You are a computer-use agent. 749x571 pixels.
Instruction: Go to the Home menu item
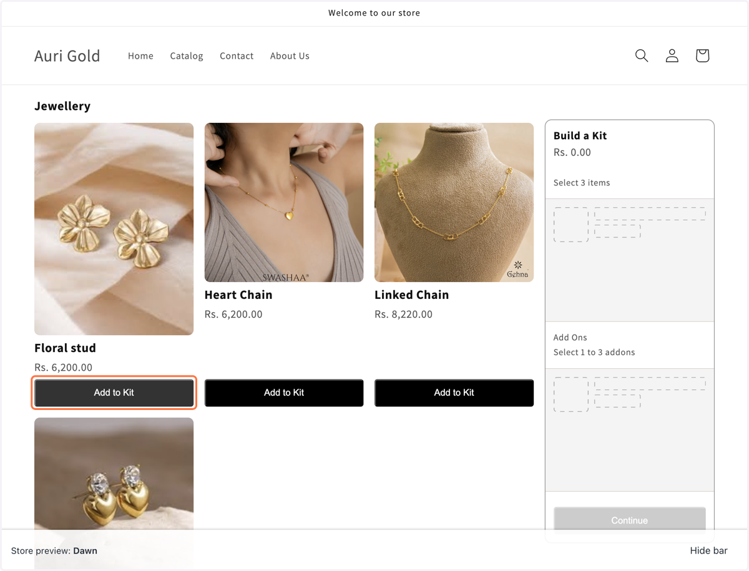[140, 56]
